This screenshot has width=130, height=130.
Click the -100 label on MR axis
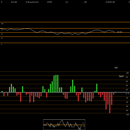tap(127, 115)
